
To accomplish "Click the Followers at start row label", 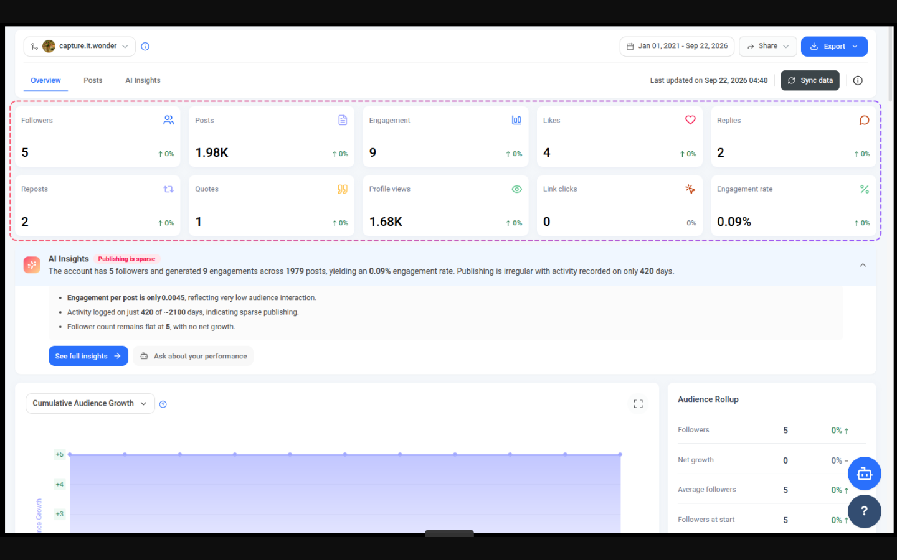I will (x=706, y=520).
